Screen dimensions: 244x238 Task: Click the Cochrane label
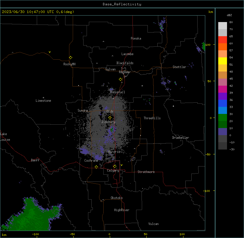point(91,161)
